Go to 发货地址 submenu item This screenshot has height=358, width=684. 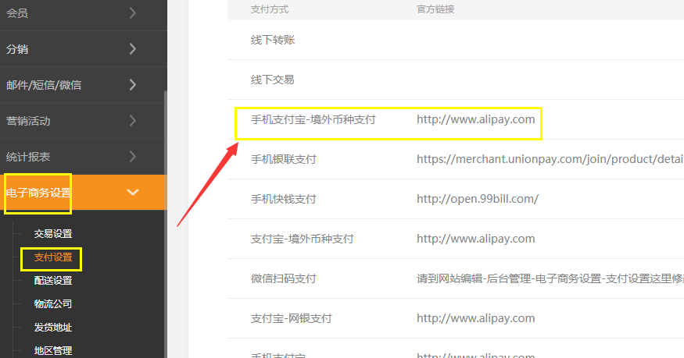[x=53, y=327]
